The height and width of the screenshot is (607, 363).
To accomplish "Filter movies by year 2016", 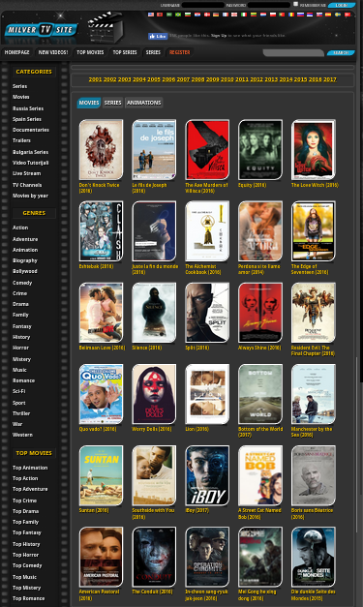I will (x=315, y=79).
